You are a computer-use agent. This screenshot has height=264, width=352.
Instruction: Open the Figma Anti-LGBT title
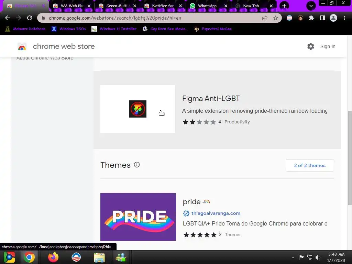pyautogui.click(x=211, y=98)
